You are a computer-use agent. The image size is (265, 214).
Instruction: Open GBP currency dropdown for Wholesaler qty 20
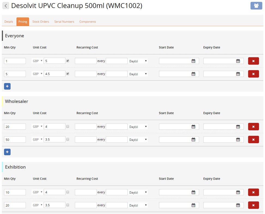click(x=37, y=127)
